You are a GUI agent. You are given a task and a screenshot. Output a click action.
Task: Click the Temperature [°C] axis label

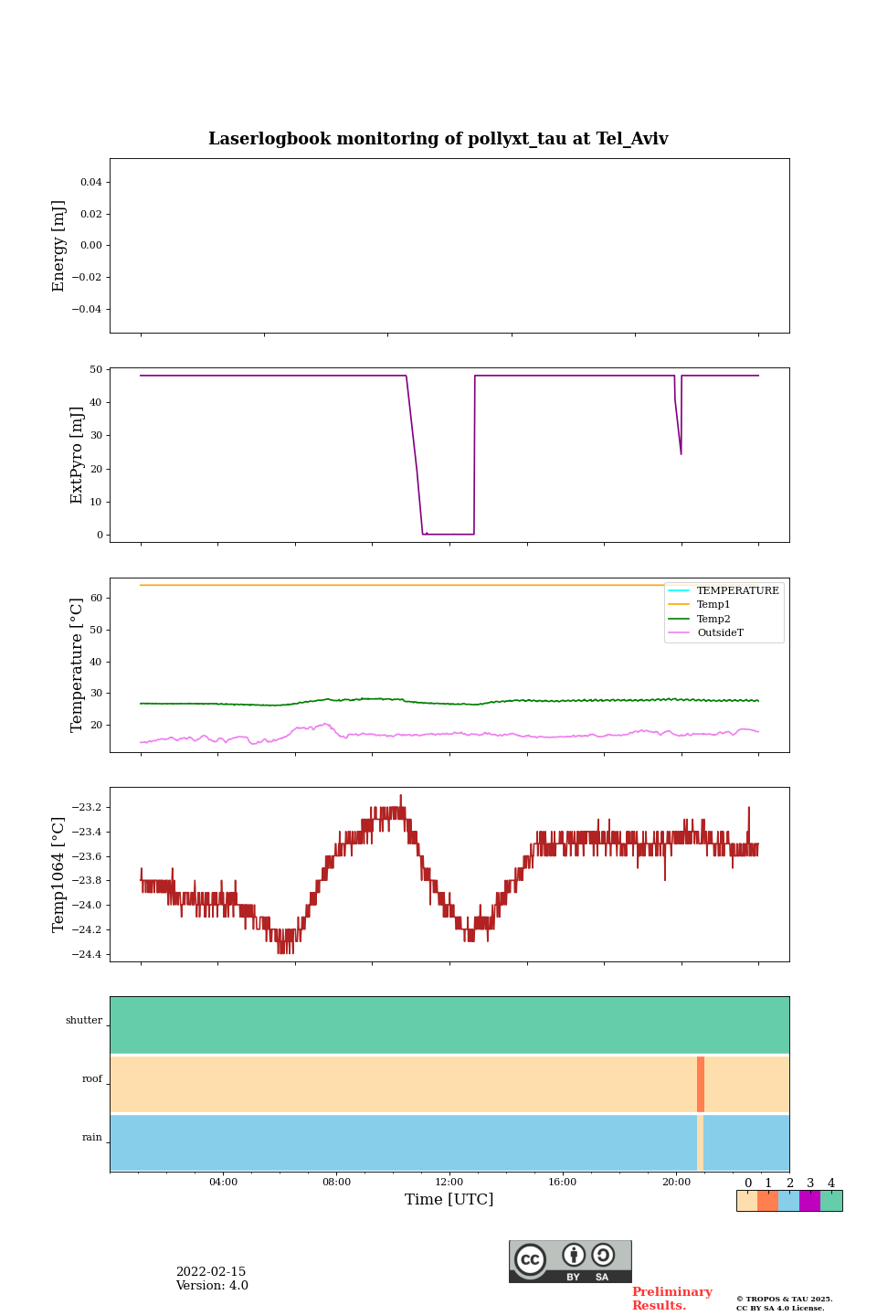77,664
